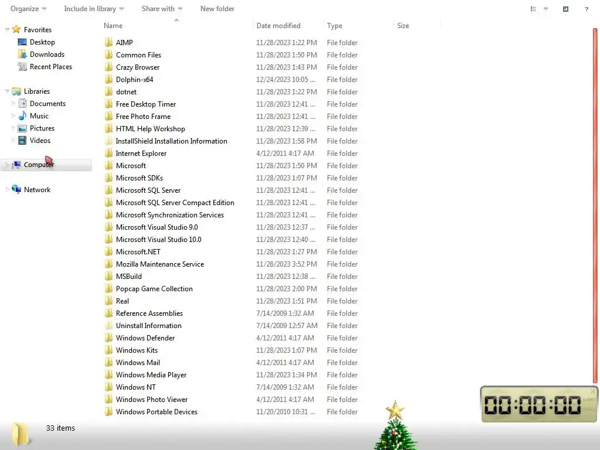The width and height of the screenshot is (600, 450).
Task: Click Microsoft Visual Studio 9.0 name
Action: (x=156, y=227)
